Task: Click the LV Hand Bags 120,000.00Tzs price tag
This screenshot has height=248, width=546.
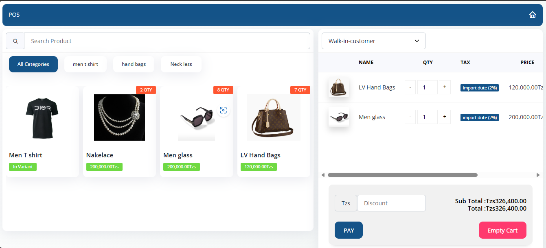Action: pos(259,167)
